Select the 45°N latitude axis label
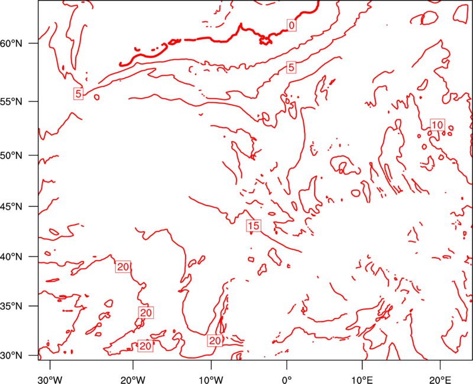 [x=11, y=206]
